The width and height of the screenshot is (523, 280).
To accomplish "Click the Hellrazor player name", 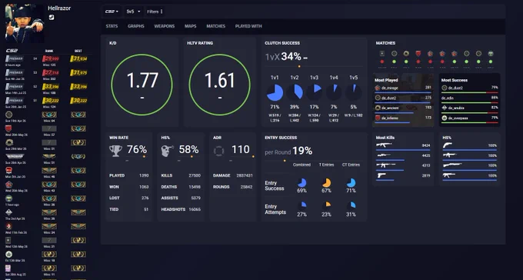I will point(59,8).
